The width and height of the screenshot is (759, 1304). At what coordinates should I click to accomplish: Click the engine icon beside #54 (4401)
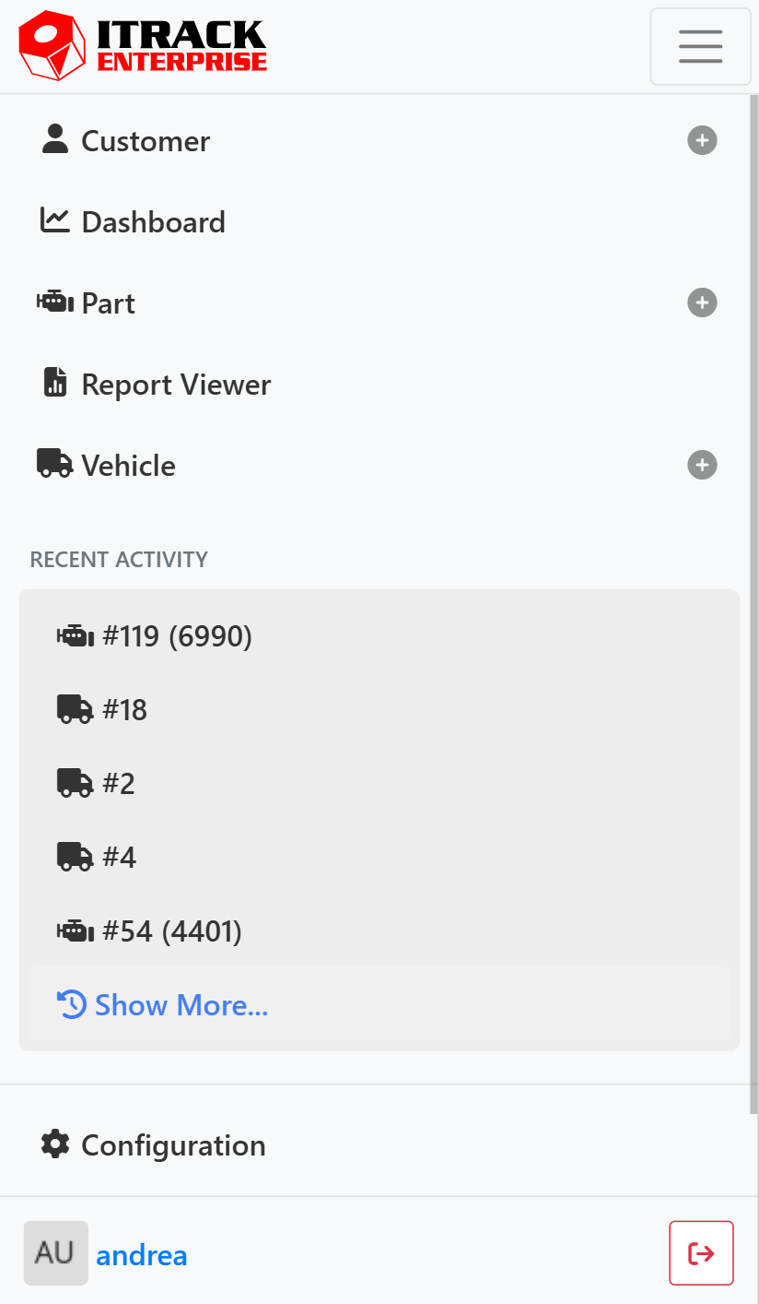[77, 931]
